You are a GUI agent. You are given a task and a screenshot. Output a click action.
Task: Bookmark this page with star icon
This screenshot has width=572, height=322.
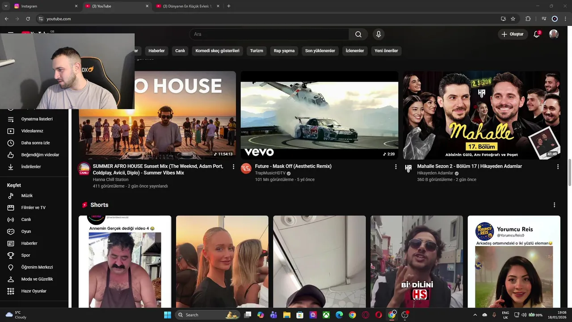[513, 19]
